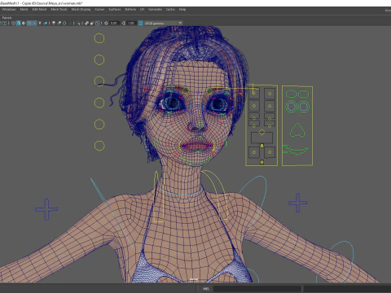Select the bottom-left diamond slider in face panel

pyautogui.click(x=254, y=152)
